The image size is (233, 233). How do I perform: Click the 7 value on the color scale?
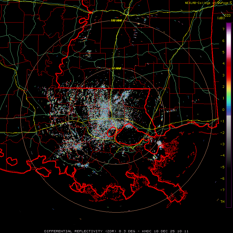click(223, 29)
